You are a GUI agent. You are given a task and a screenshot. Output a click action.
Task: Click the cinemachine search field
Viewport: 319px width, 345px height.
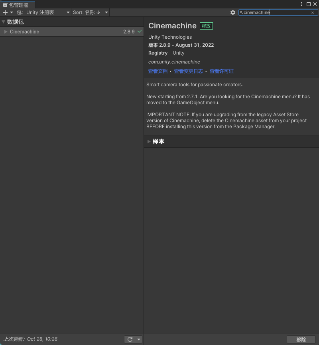[278, 12]
